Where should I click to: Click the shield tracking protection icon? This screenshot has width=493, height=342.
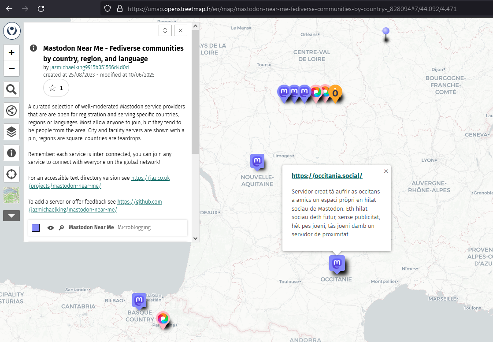click(x=107, y=8)
